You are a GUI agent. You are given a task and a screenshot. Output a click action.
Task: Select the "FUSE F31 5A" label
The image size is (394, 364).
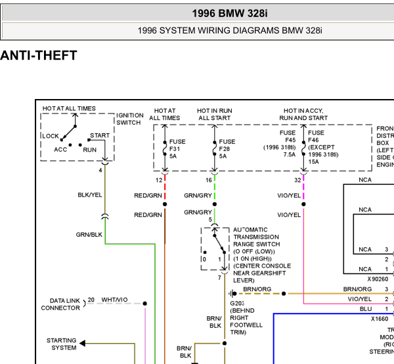pos(177,149)
